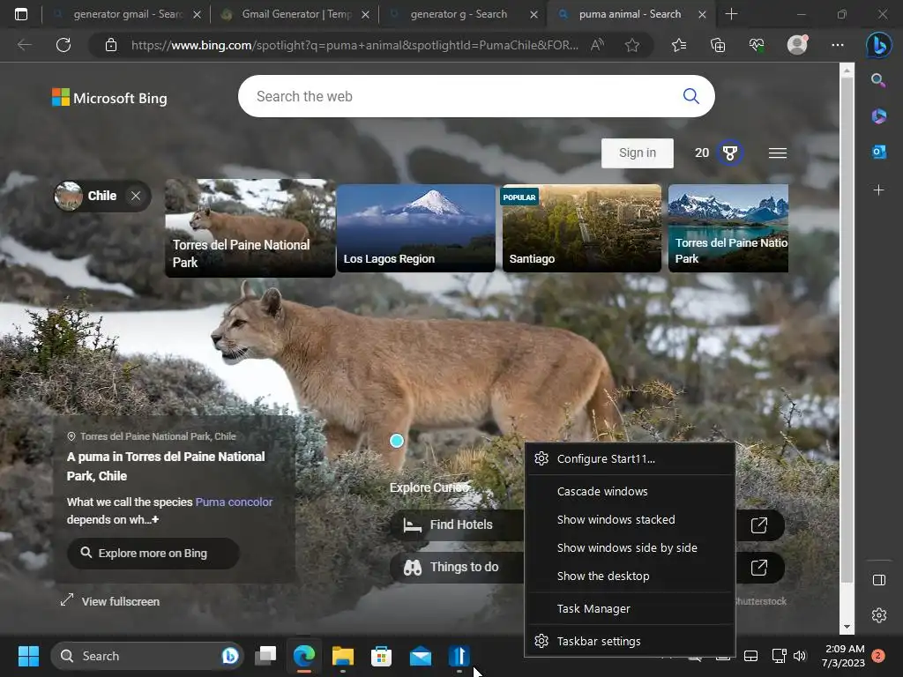Choose Show windows side by side
The image size is (903, 677).
pyautogui.click(x=629, y=547)
